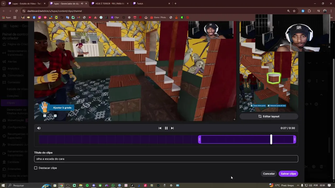Skip to the clip end

coord(172,128)
